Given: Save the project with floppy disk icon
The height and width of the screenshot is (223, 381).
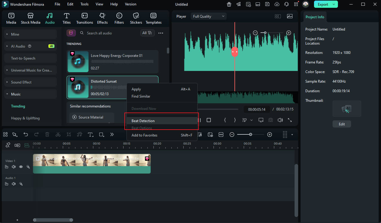Looking at the screenshot, I should (267, 4).
